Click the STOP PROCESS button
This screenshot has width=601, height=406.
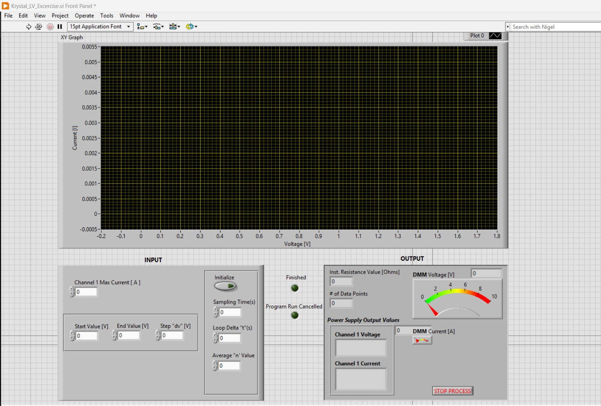(453, 391)
